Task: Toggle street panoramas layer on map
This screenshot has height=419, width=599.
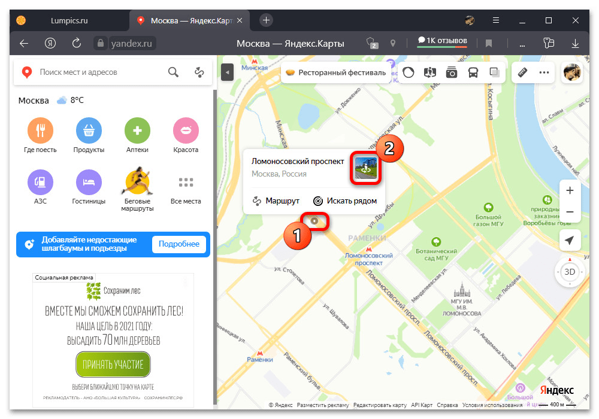Action: point(452,72)
